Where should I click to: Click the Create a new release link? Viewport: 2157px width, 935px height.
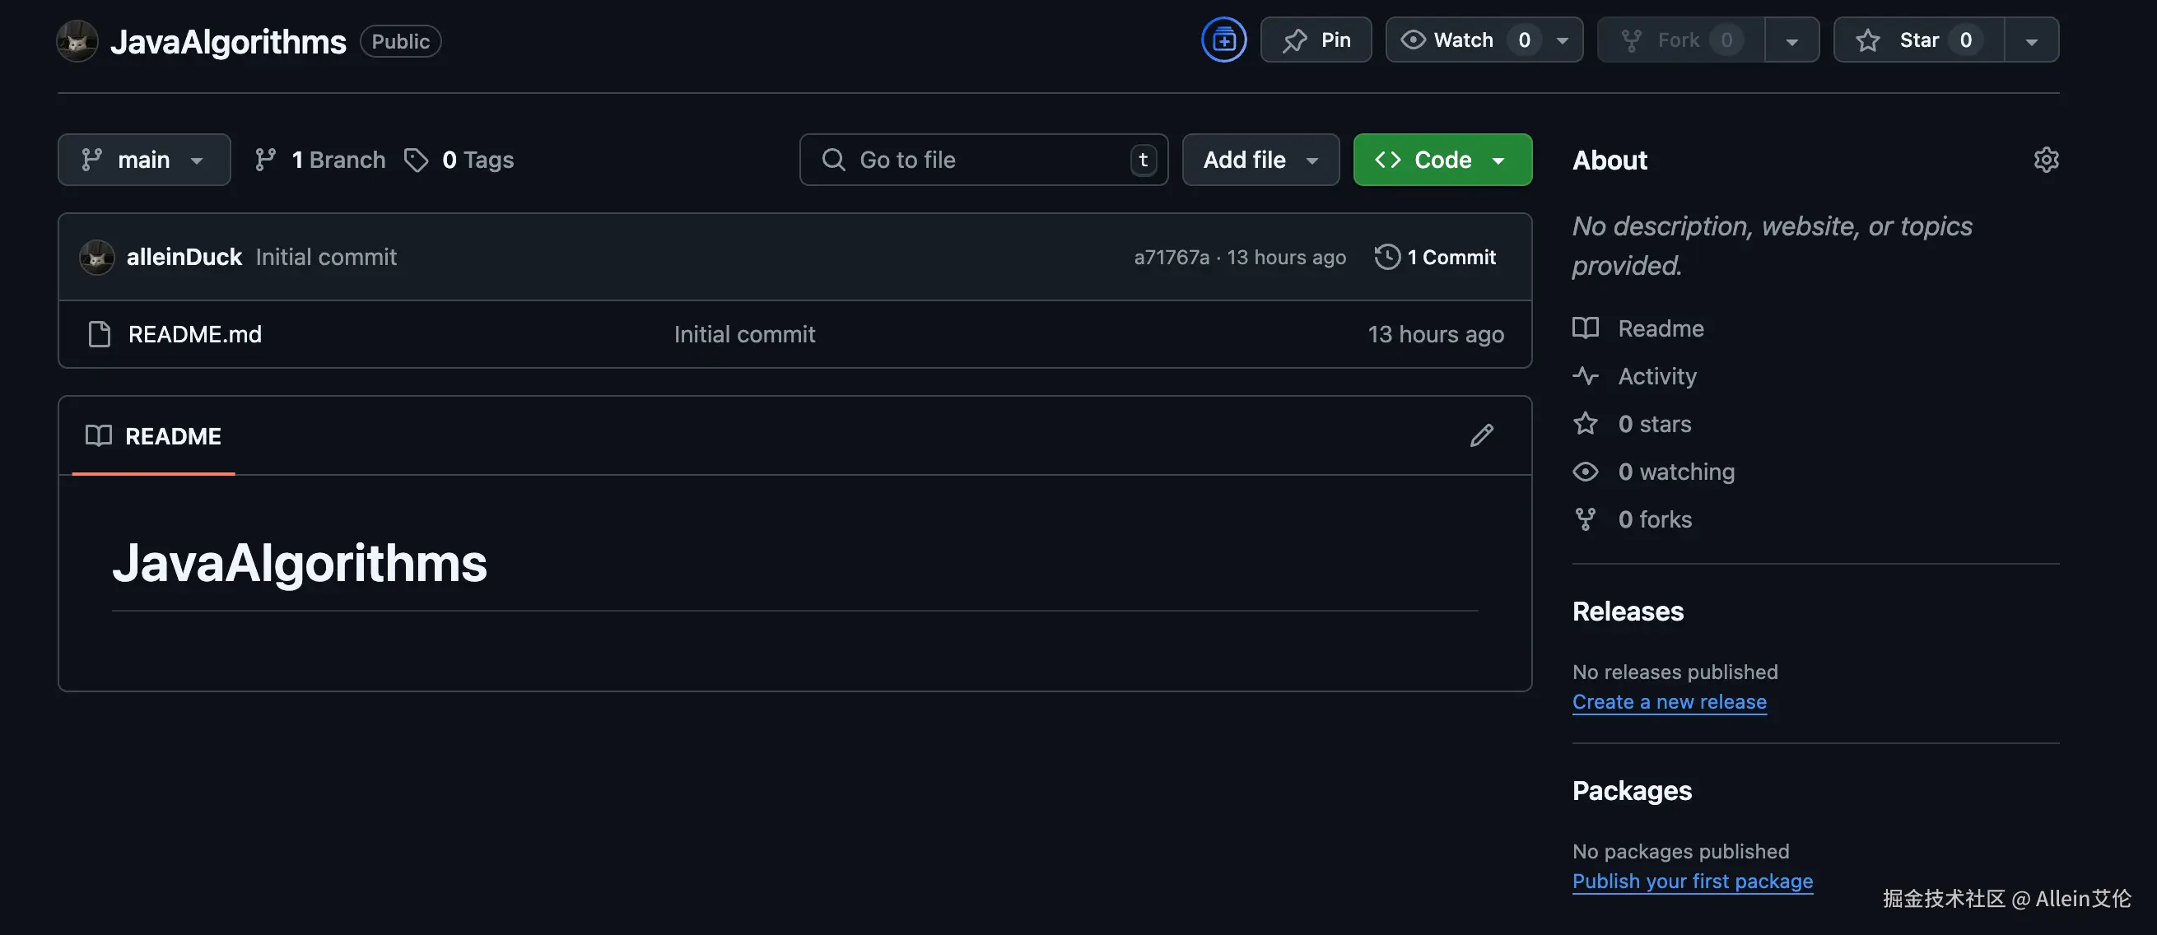pyautogui.click(x=1669, y=701)
